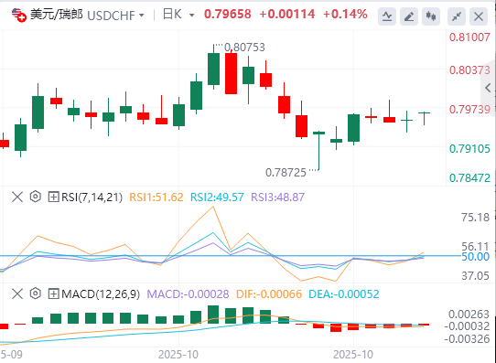Viewport: 496px width, 363px height.
Task: Select the pencil drawing tool
Action: click(x=409, y=16)
